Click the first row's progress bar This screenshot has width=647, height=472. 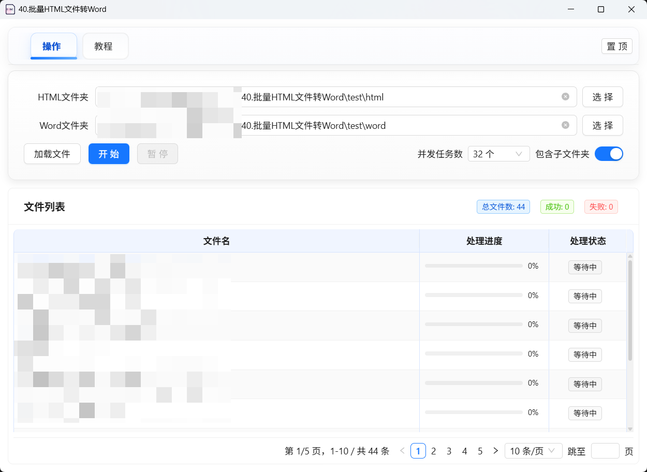(x=474, y=266)
